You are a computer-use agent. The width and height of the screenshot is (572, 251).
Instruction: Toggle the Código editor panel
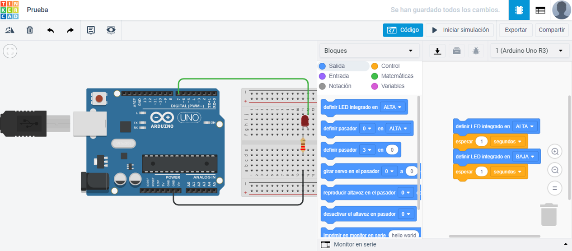click(x=403, y=30)
